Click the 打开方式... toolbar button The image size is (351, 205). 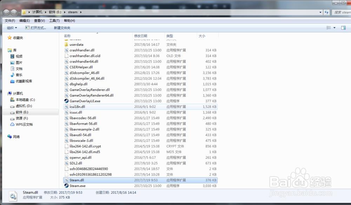tap(35, 28)
